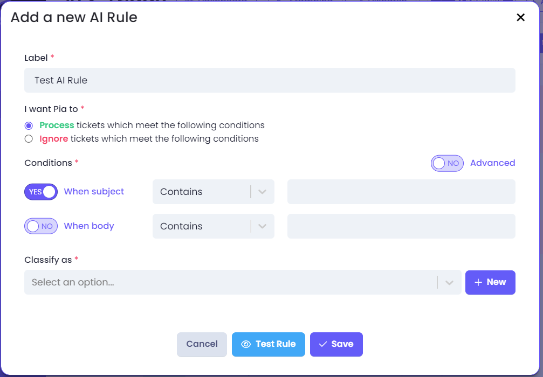Close the Add a new AI Rule dialog
The height and width of the screenshot is (377, 543).
(x=520, y=17)
